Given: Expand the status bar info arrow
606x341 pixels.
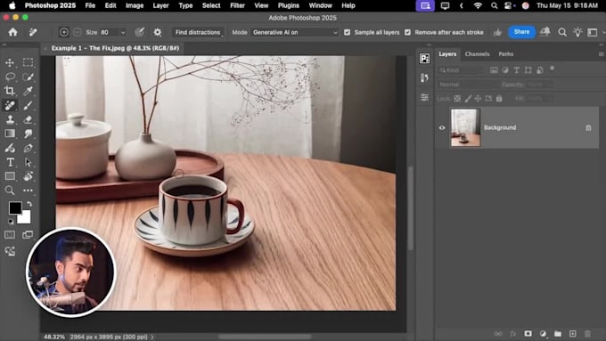Looking at the screenshot, I should 152,337.
